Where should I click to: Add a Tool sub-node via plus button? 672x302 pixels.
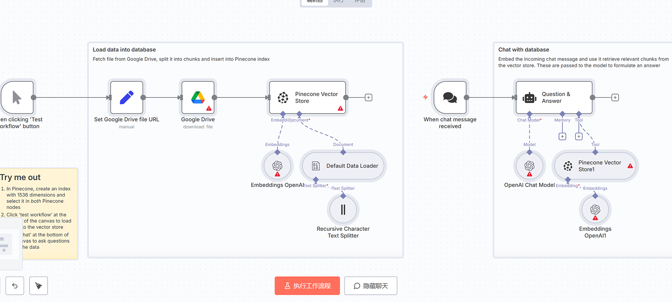click(578, 137)
